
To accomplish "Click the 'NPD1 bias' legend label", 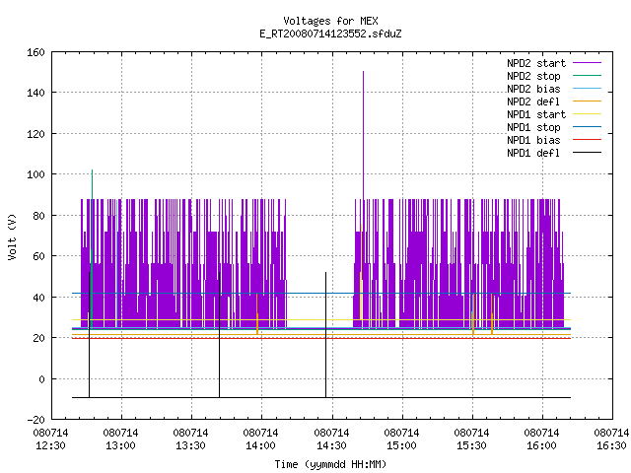I will pos(533,140).
